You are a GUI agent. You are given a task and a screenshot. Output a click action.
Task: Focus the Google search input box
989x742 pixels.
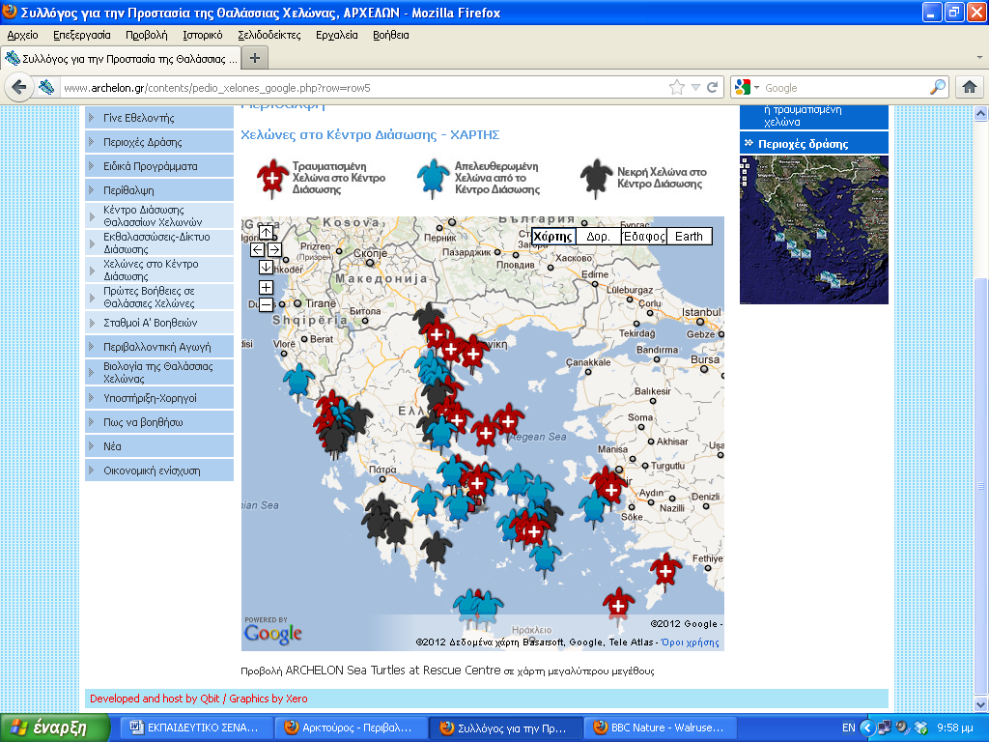tap(845, 88)
